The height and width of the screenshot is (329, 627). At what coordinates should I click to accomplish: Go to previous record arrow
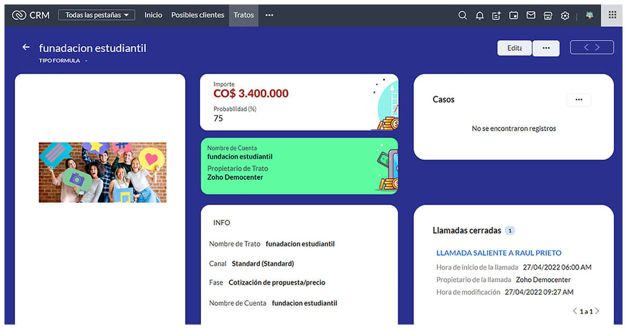[x=586, y=47]
